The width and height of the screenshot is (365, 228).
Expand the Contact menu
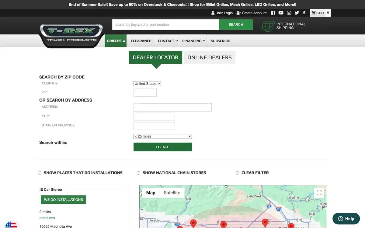pyautogui.click(x=168, y=41)
